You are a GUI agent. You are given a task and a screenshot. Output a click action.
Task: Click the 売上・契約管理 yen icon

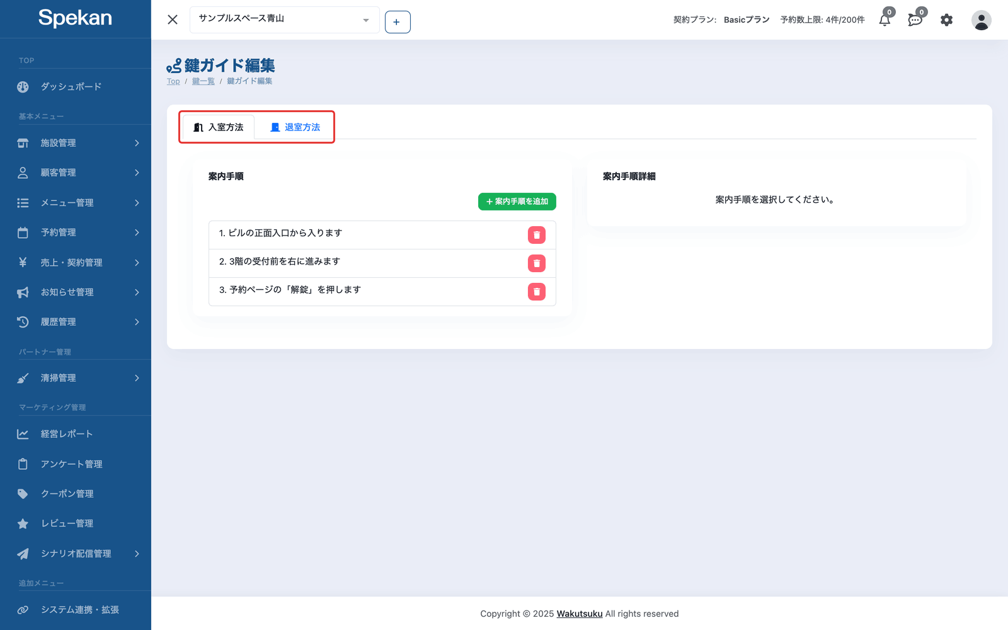(23, 262)
